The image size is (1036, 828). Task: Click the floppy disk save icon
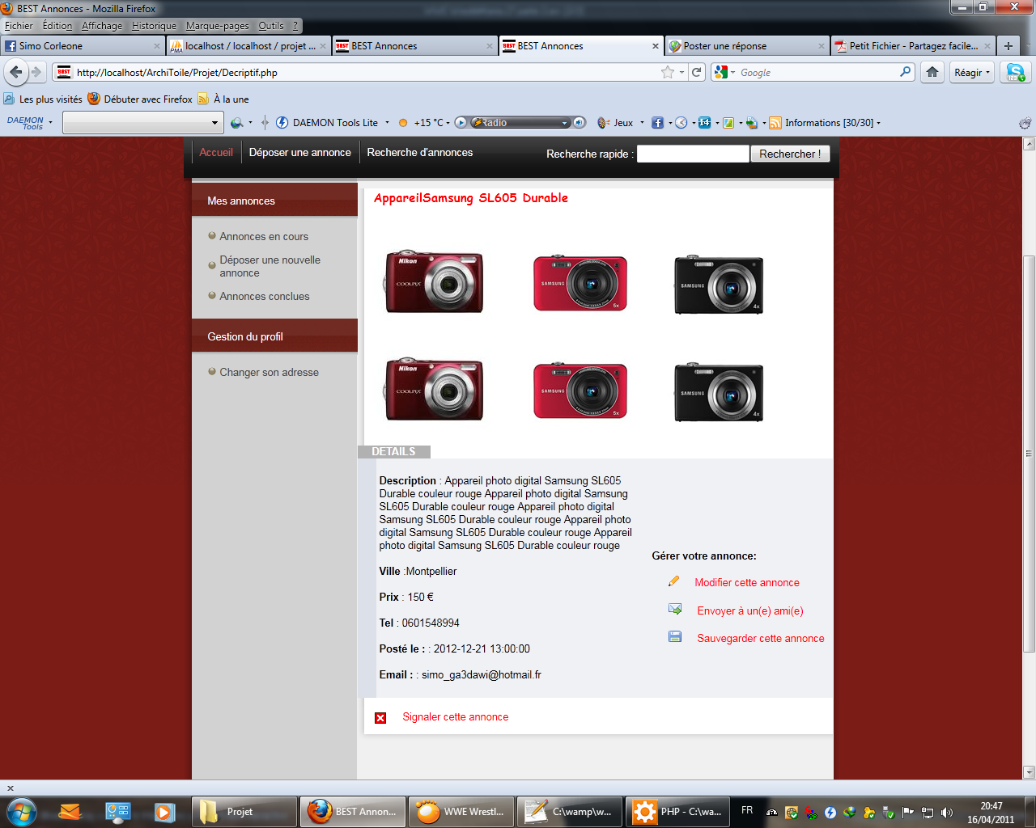[675, 637]
